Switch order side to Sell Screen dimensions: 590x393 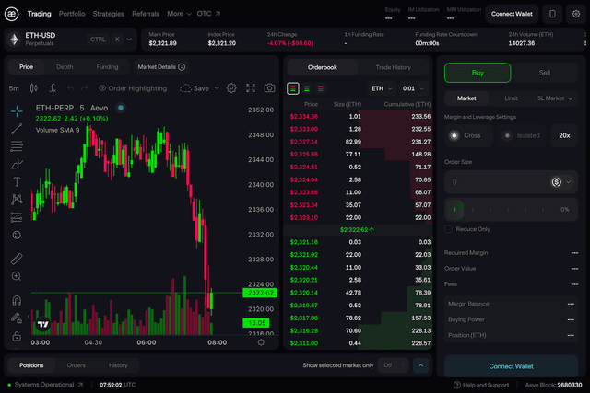(x=545, y=73)
